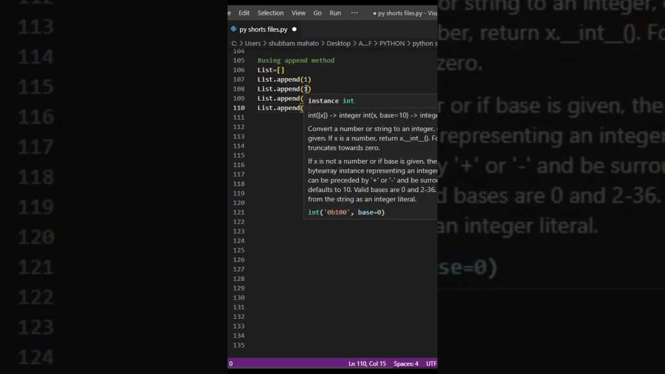The height and width of the screenshot is (374, 665).
Task: Select the py shorts files.py tab
Action: click(263, 30)
